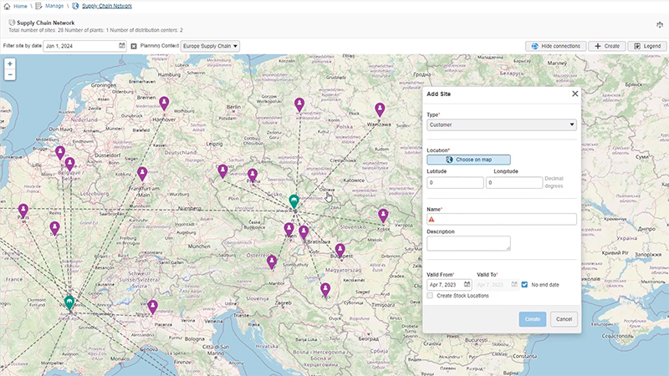669x376 pixels.
Task: Zoom in on the map
Action: (10, 64)
